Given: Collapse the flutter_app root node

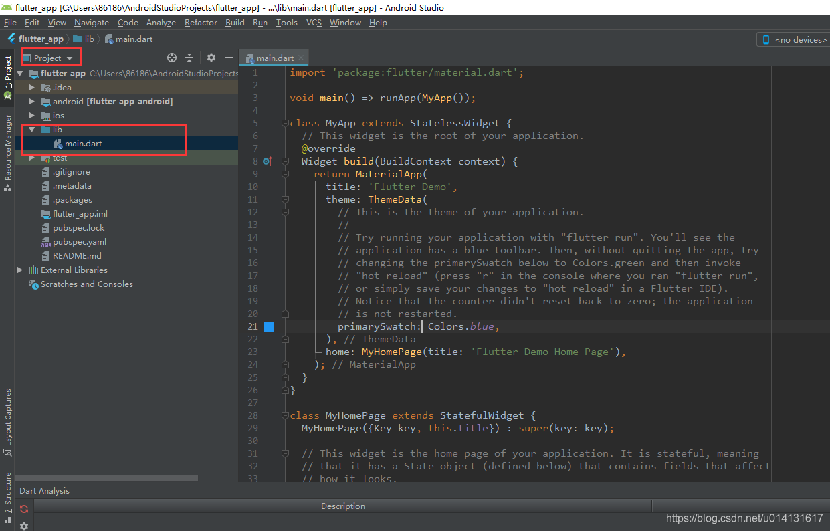Looking at the screenshot, I should coord(19,74).
